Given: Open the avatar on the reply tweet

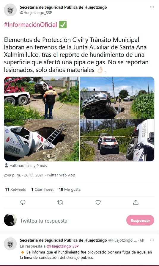Looking at the screenshot, I should tap(10, 244).
